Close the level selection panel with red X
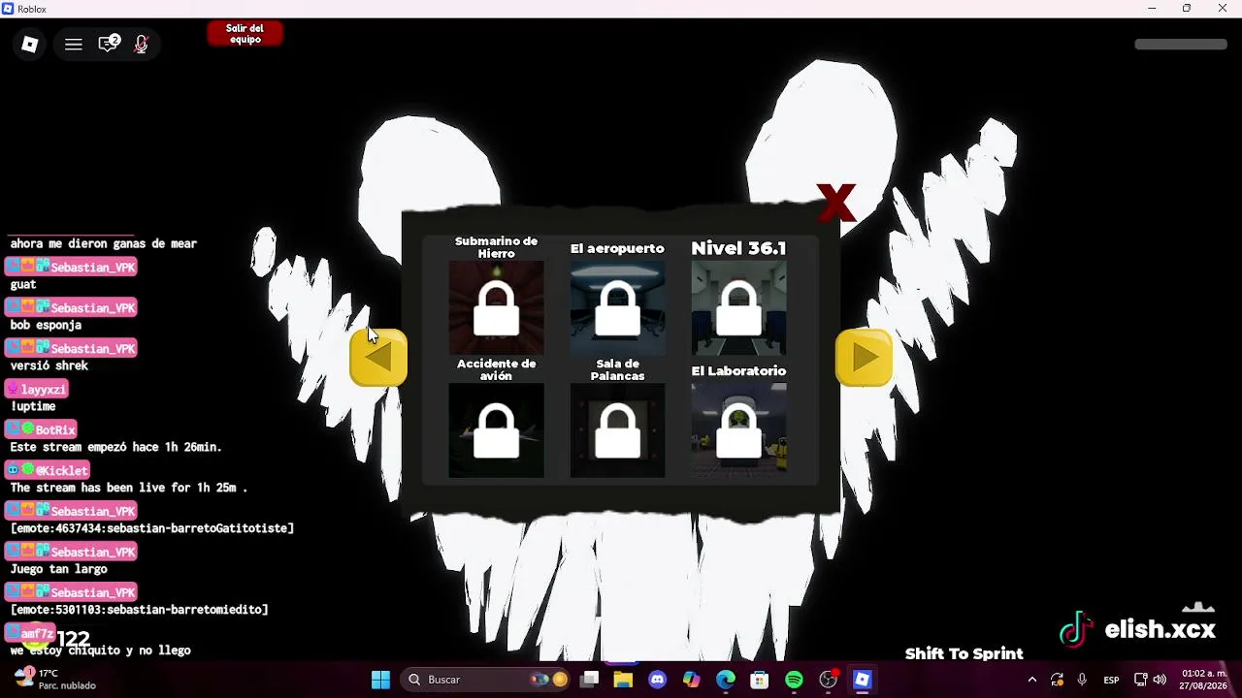The height and width of the screenshot is (698, 1242). pos(835,203)
